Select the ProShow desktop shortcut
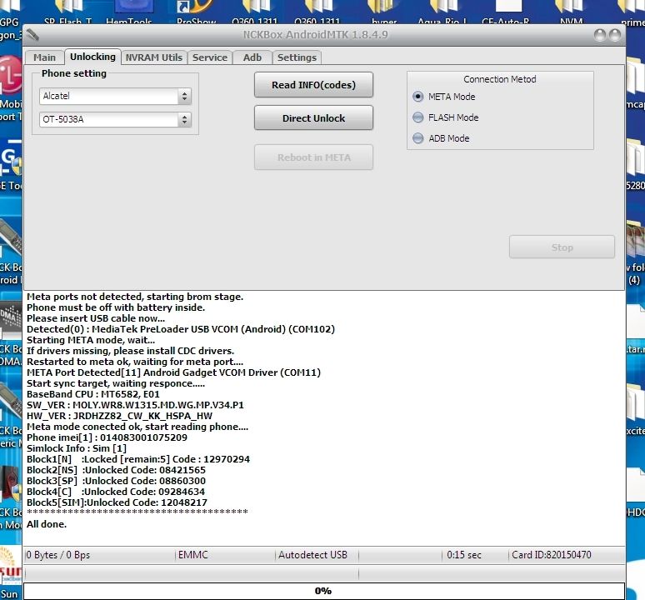The image size is (645, 600). click(x=197, y=12)
